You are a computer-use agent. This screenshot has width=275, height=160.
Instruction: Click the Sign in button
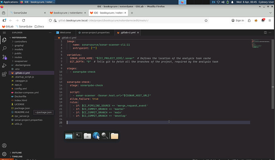pyautogui.click(x=238, y=20)
